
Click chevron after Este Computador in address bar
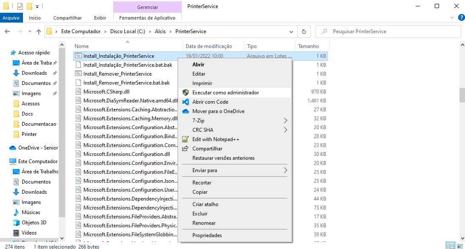click(105, 31)
